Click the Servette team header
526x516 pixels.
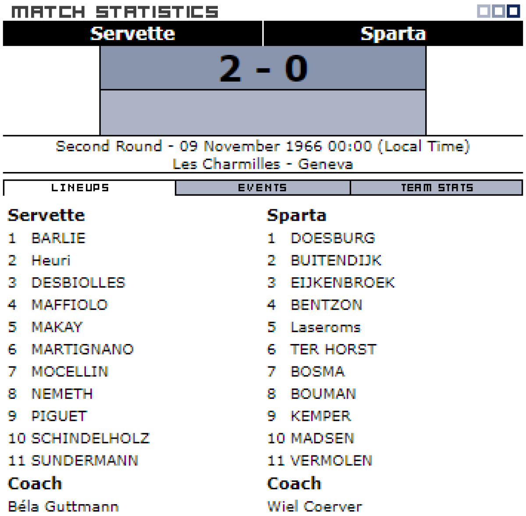point(132,33)
